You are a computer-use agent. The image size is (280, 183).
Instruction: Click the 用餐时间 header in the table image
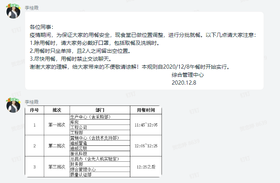[146, 110]
